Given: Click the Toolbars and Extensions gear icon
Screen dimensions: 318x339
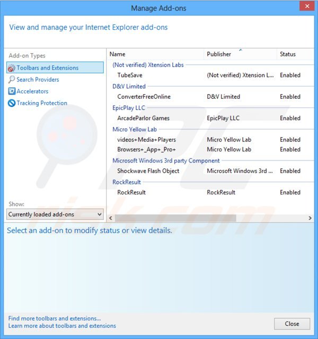Looking at the screenshot, I should point(12,68).
